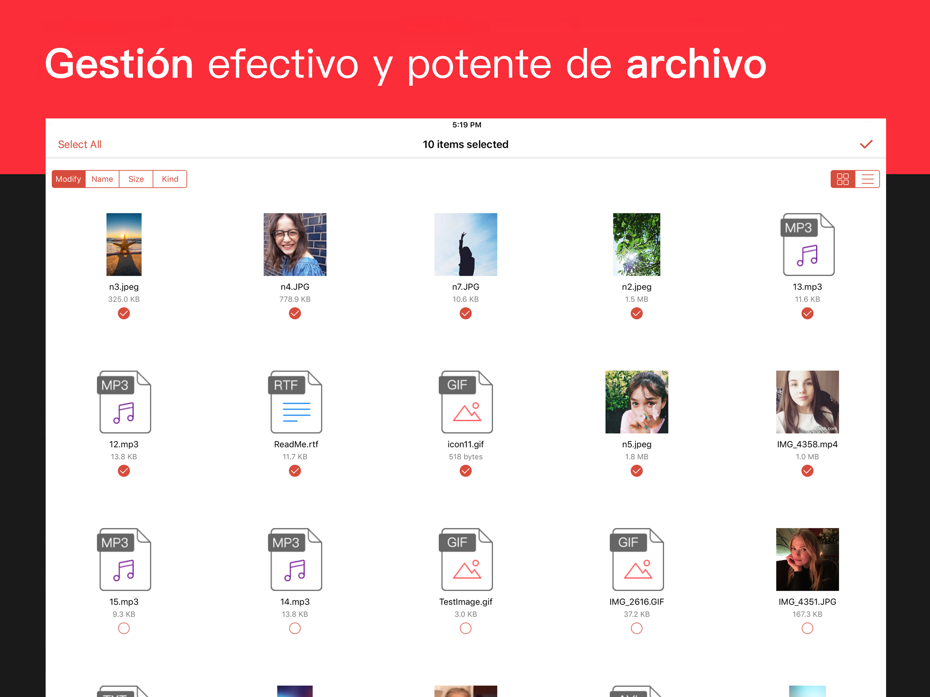Sort files by Size

tap(136, 179)
